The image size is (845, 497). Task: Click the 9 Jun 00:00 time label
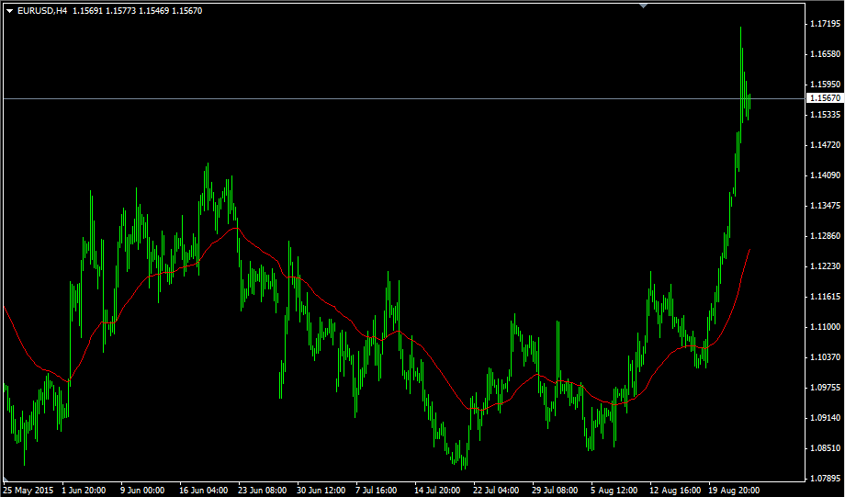(142, 491)
